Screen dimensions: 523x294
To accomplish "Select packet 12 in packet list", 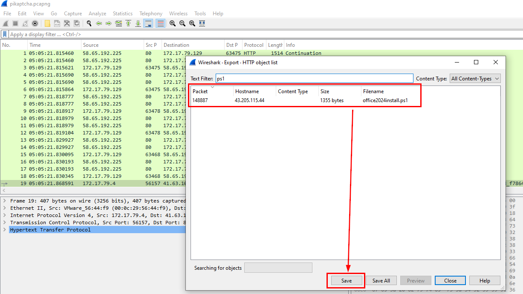I will (x=93, y=133).
